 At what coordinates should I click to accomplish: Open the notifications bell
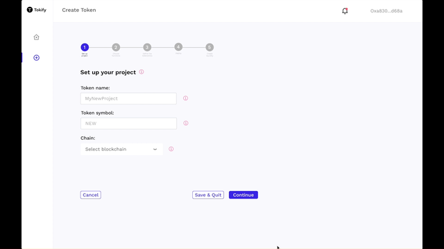pos(345,11)
